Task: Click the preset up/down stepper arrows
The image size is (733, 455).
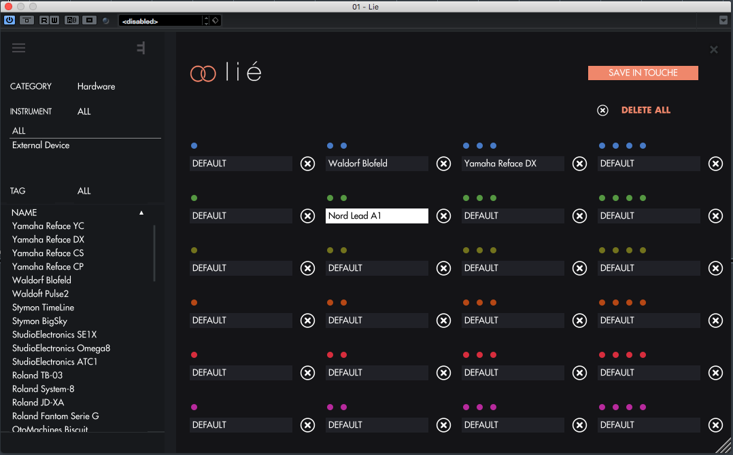Action: 206,21
